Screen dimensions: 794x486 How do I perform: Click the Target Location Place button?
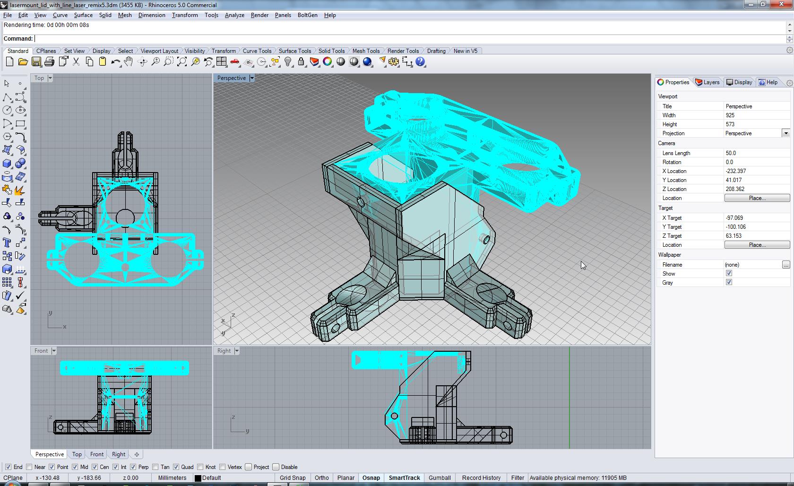[757, 245]
